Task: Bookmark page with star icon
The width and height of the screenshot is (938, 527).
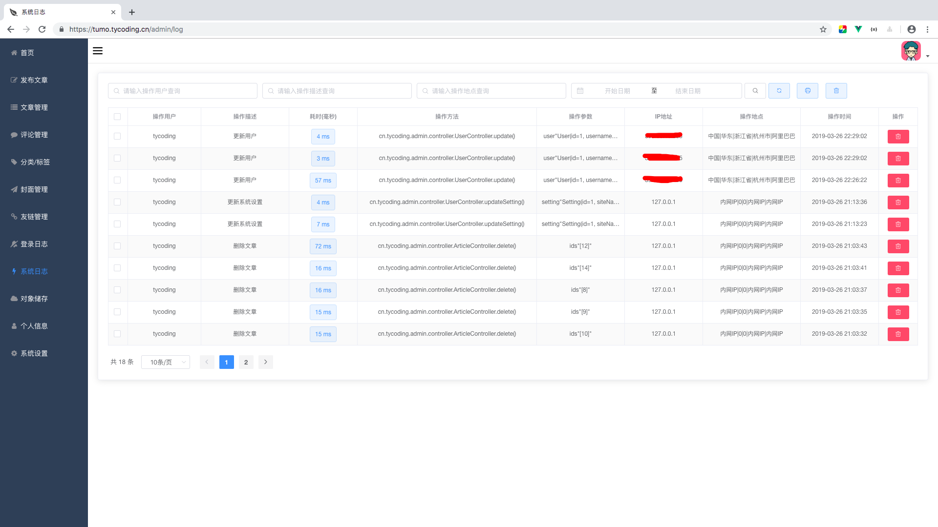Action: (x=823, y=29)
